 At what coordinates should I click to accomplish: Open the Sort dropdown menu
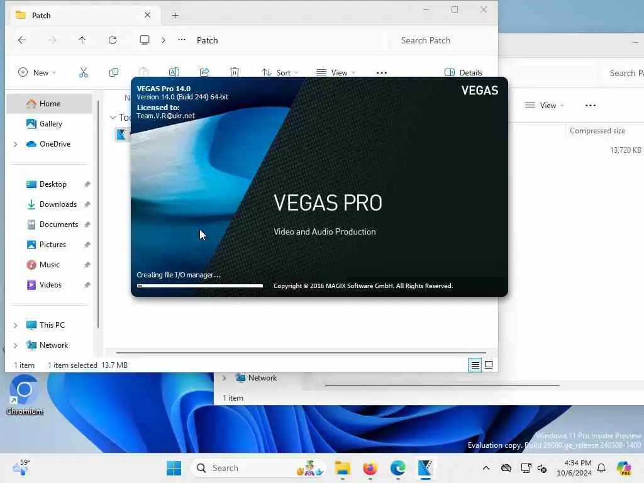[x=280, y=73]
